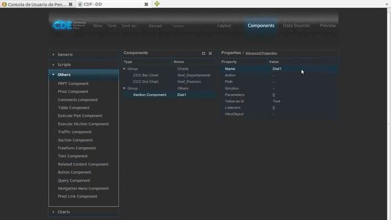Viewport: 391px width, 220px height.
Task: Click the Type column header
Action: click(128, 62)
